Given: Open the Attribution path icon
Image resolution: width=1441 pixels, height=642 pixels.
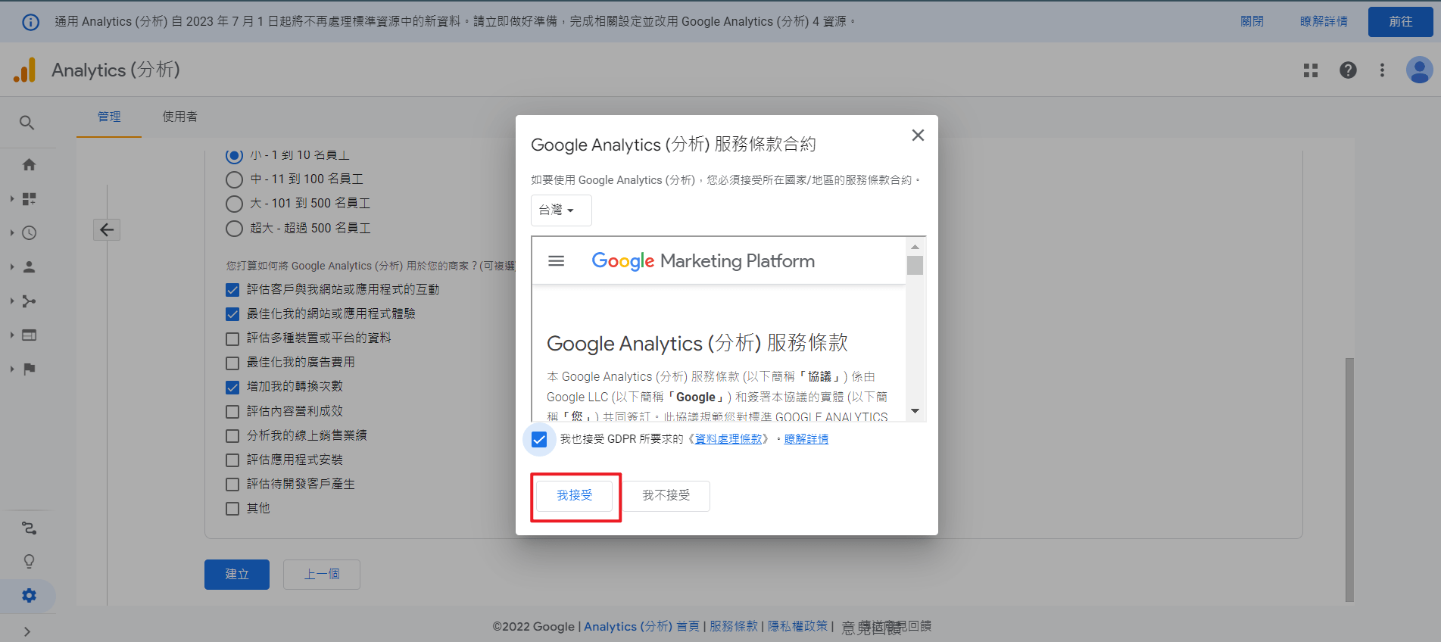Looking at the screenshot, I should [29, 528].
